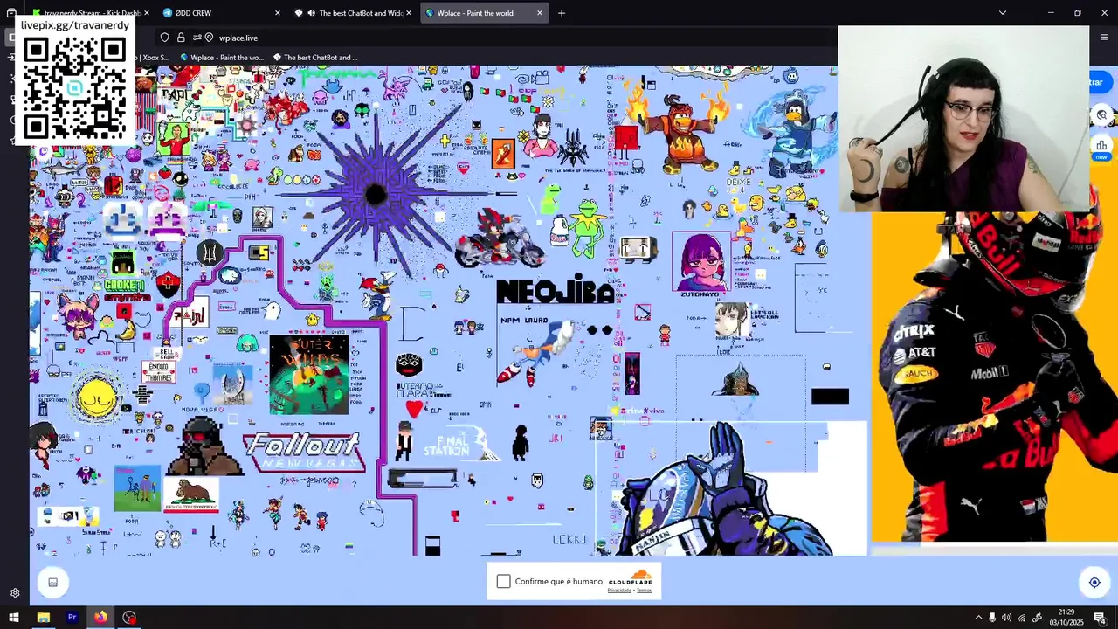View site security padlock info
1118x629 pixels.
[x=181, y=38]
